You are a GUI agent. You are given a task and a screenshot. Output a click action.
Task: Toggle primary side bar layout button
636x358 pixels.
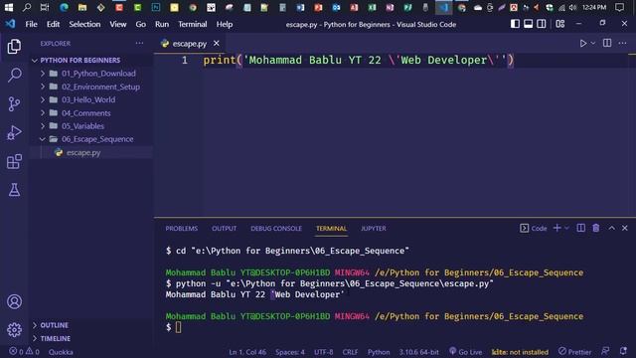pos(515,24)
